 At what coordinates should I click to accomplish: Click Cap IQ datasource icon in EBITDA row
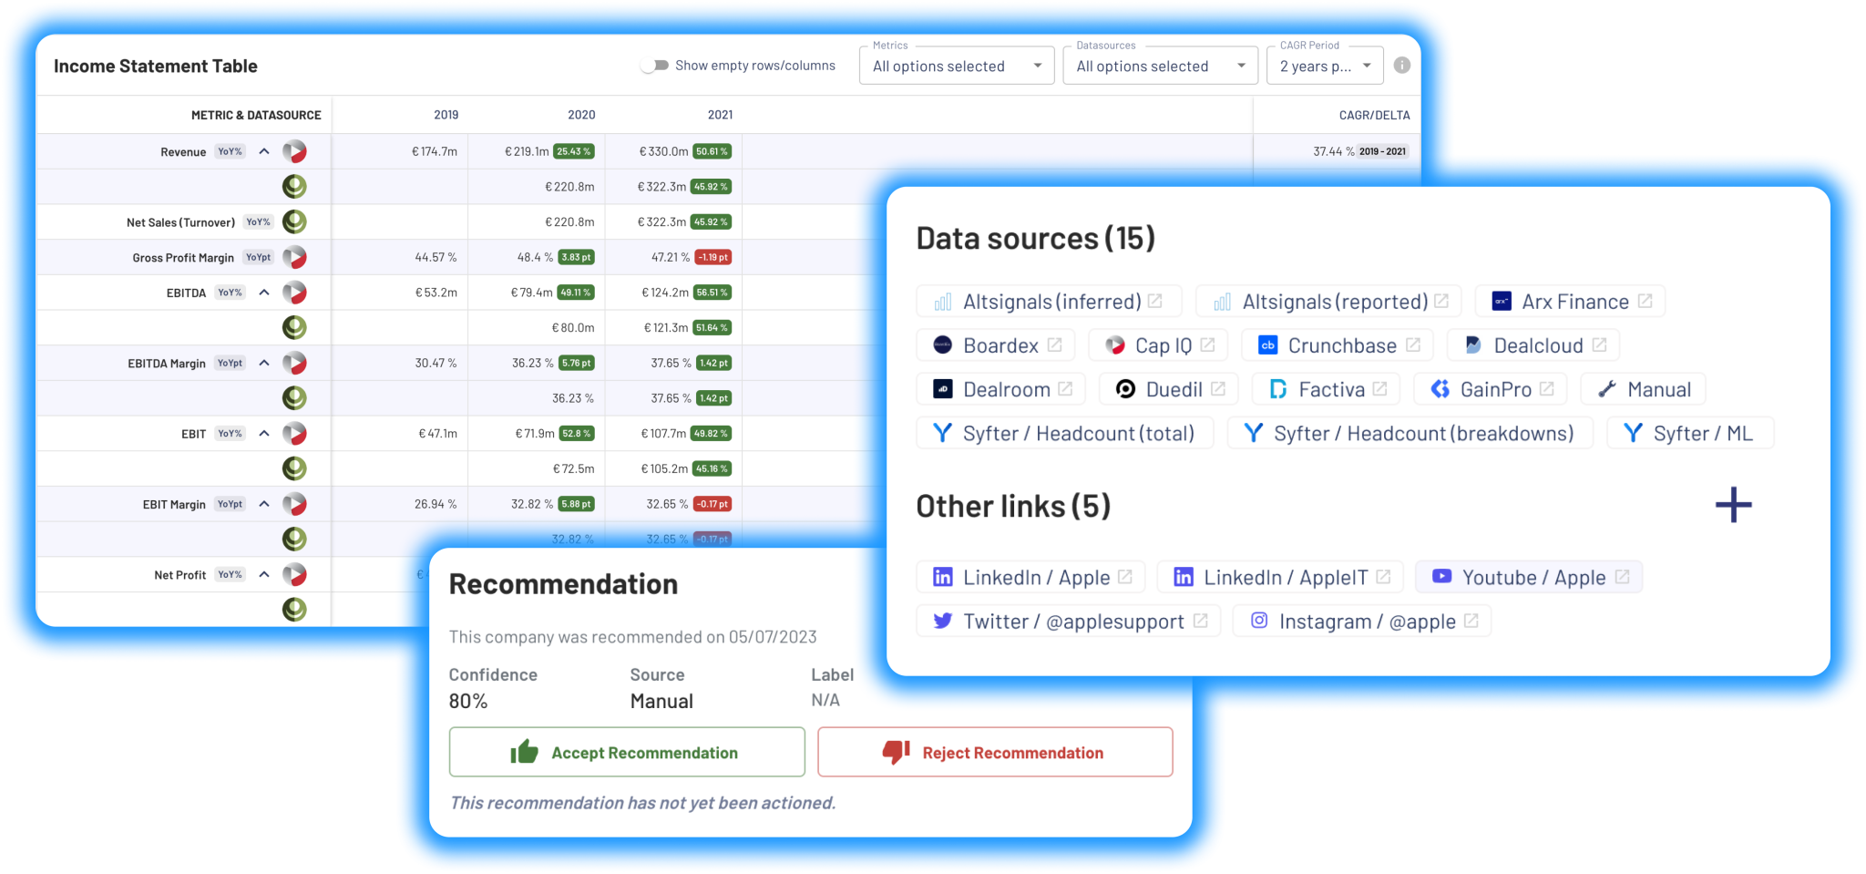point(294,293)
